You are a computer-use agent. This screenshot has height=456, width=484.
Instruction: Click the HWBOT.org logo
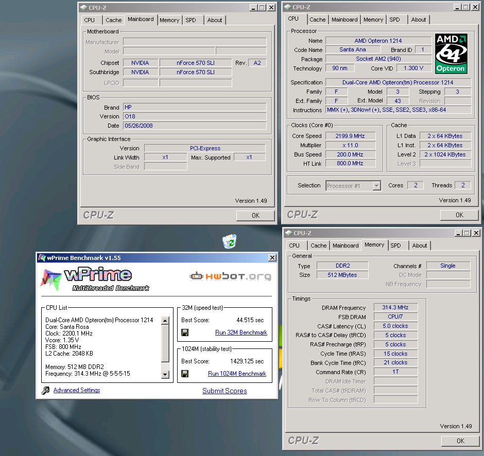pyautogui.click(x=231, y=276)
